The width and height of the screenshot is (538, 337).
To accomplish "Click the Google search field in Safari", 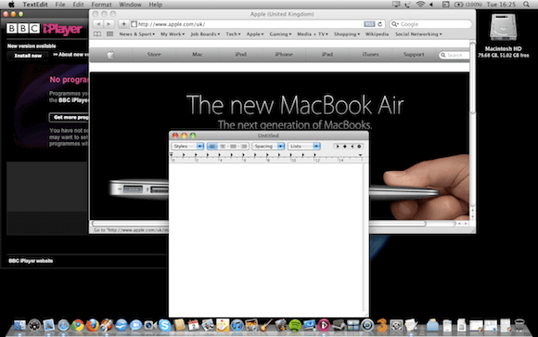I will pyautogui.click(x=430, y=24).
